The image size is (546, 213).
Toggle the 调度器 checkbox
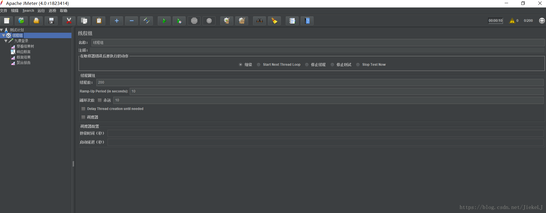83,117
